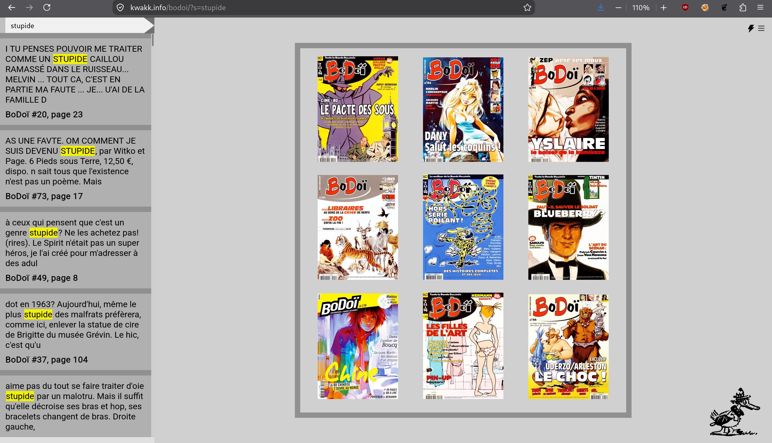Submit search with the arrow button
The image size is (772, 443).
click(x=149, y=25)
